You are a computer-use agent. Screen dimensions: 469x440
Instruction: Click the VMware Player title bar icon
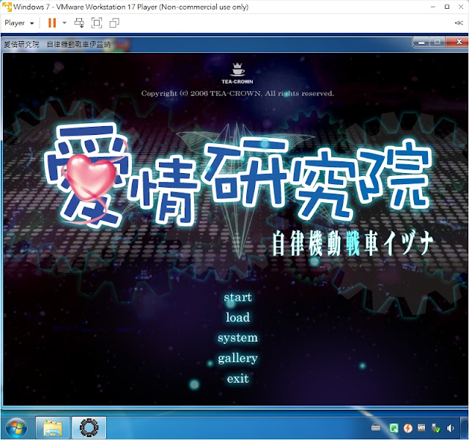click(x=7, y=7)
